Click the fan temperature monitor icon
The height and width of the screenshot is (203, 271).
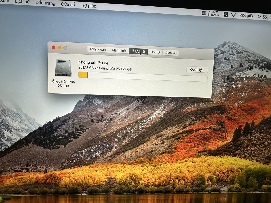coord(204,13)
